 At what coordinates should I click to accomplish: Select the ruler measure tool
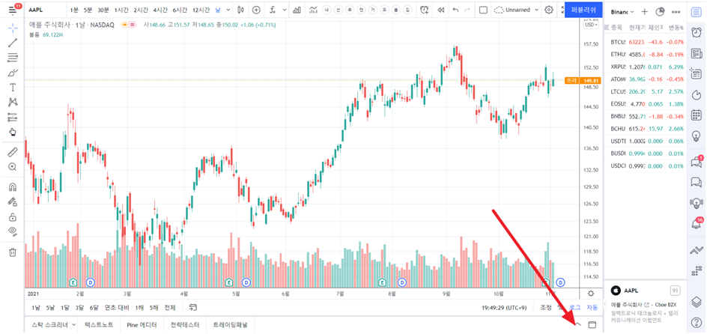point(13,152)
